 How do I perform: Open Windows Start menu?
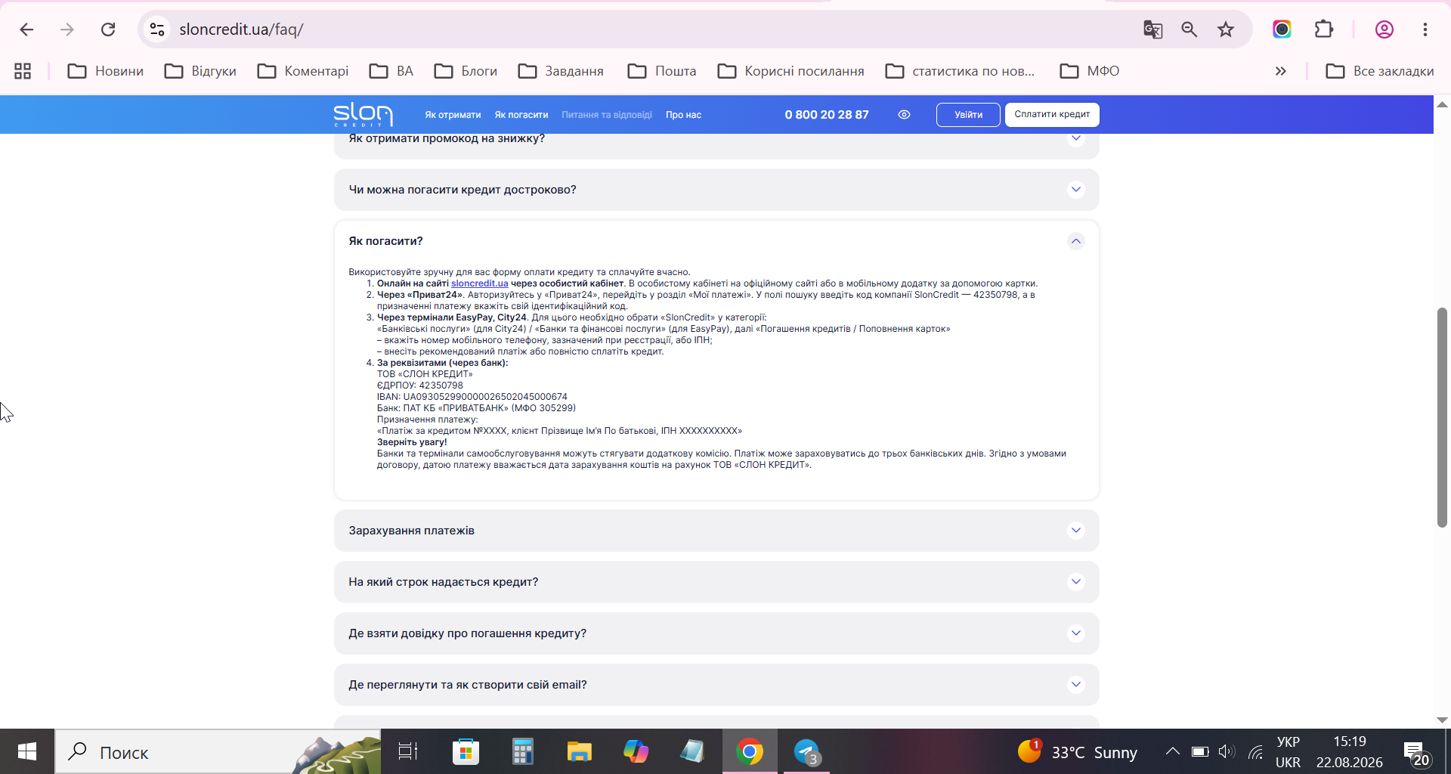(27, 751)
